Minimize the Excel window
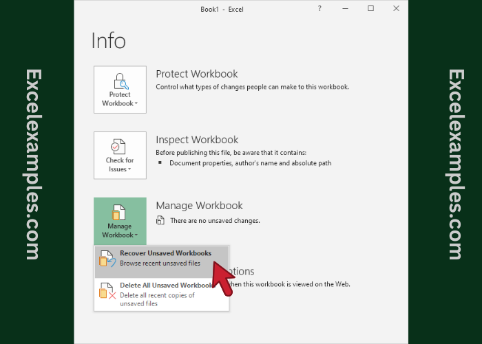Viewport: 482px width, 344px height. tap(346, 9)
